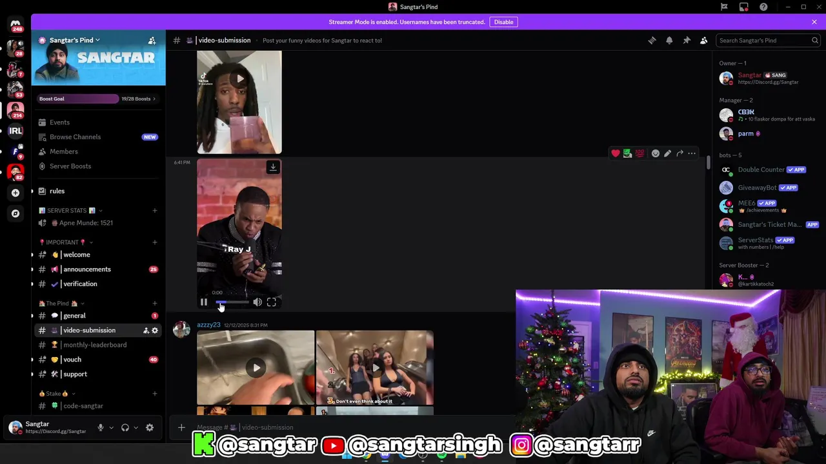
Task: Open add reaction emoji picker
Action: (x=656, y=153)
